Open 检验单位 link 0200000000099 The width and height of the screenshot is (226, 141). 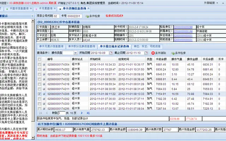(x=183, y=27)
